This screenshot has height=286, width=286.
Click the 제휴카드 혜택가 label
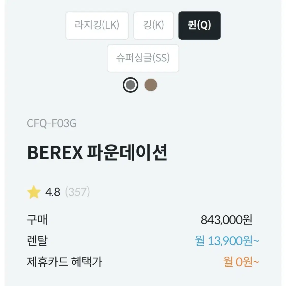tap(64, 262)
